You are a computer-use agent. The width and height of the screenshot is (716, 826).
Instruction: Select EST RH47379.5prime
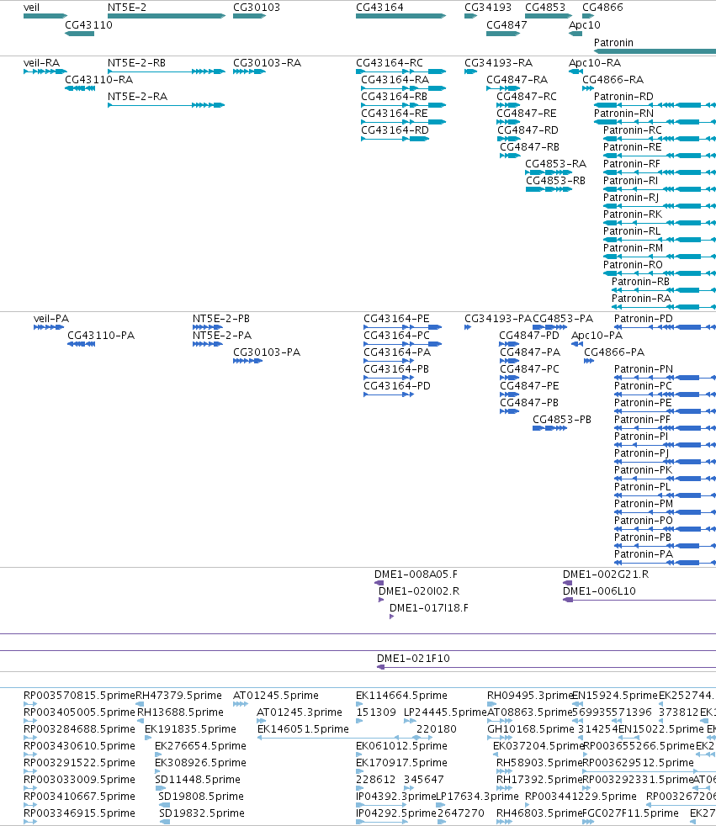click(178, 696)
